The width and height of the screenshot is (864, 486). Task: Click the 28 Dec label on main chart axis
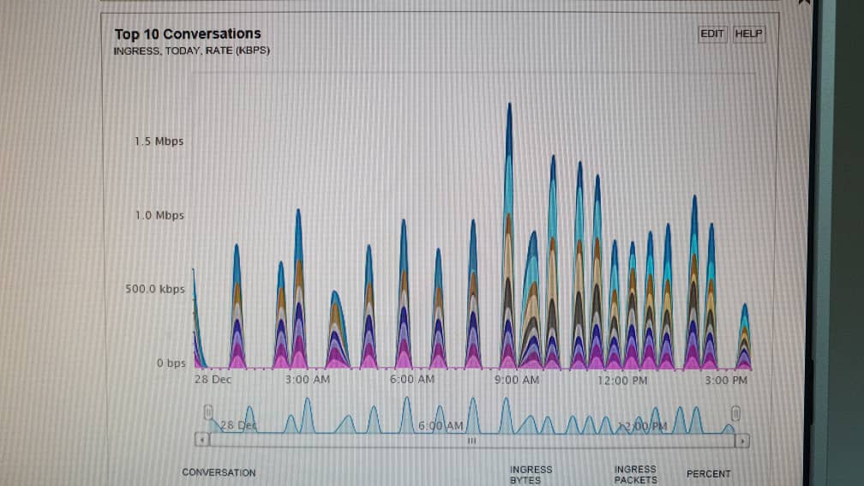tap(213, 380)
